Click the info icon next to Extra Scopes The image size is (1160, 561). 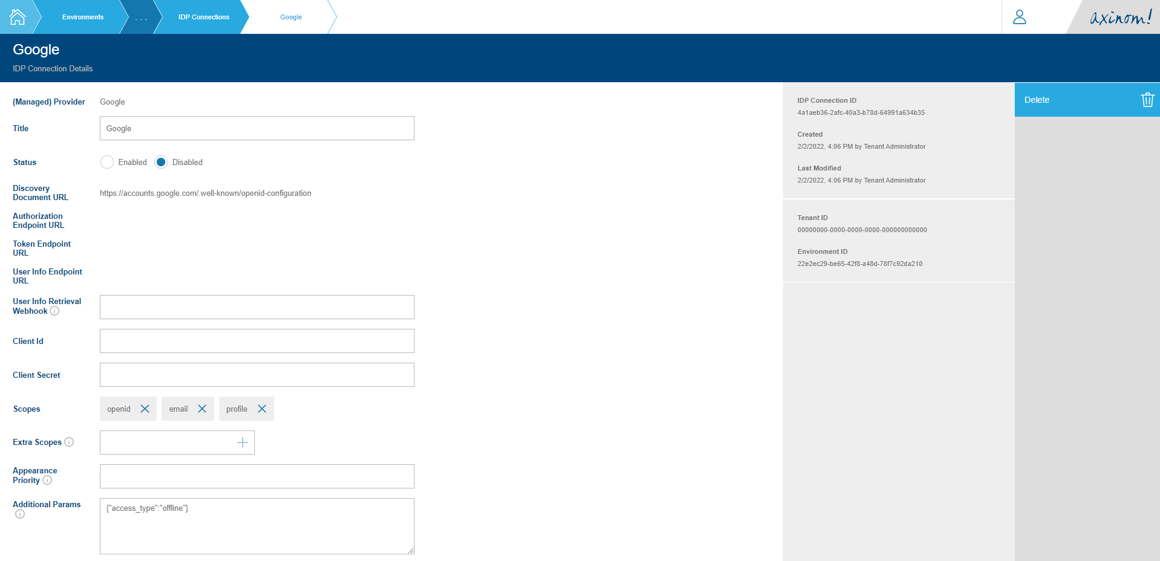pos(70,442)
